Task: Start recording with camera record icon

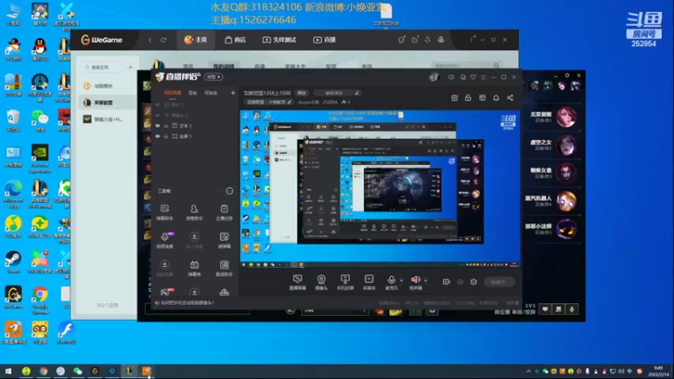Action: click(x=447, y=282)
